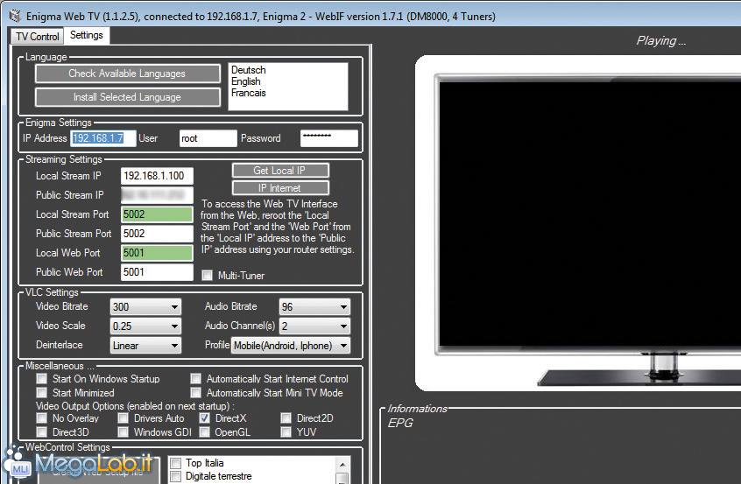This screenshot has height=484, width=741.
Task: Uncheck the DirectX checkbox
Action: coord(204,417)
